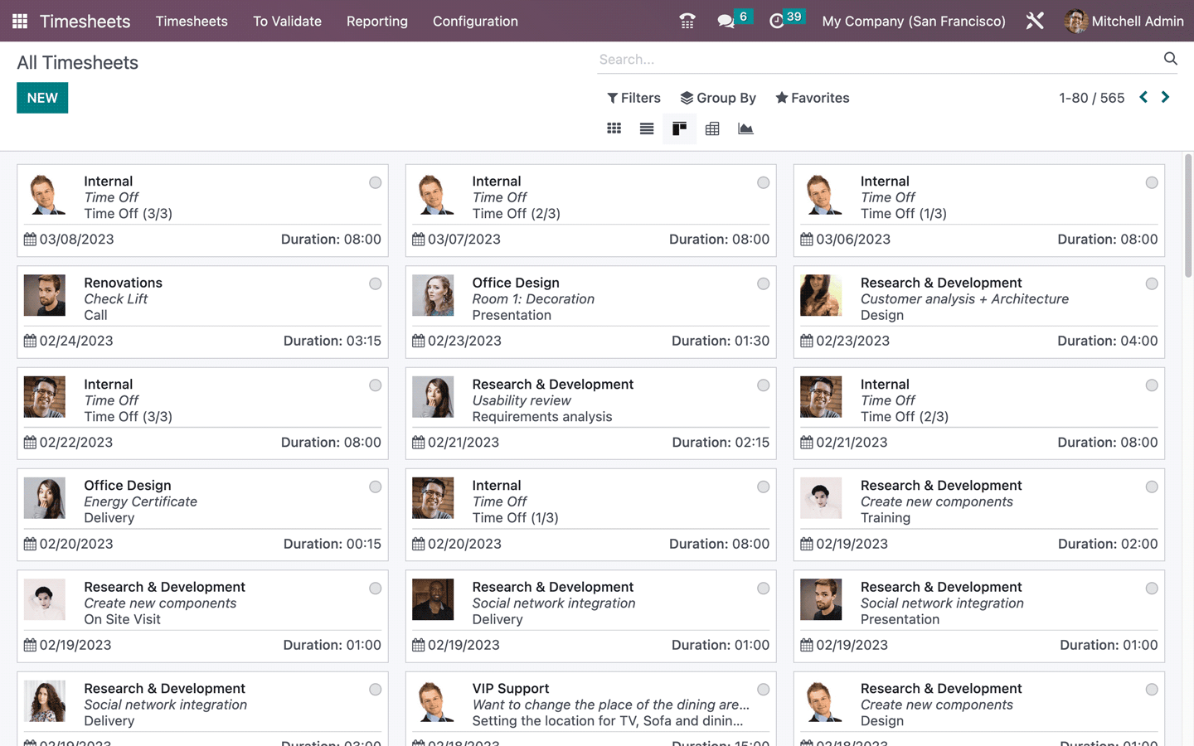
Task: Click the search magnifier icon
Action: coord(1170,58)
